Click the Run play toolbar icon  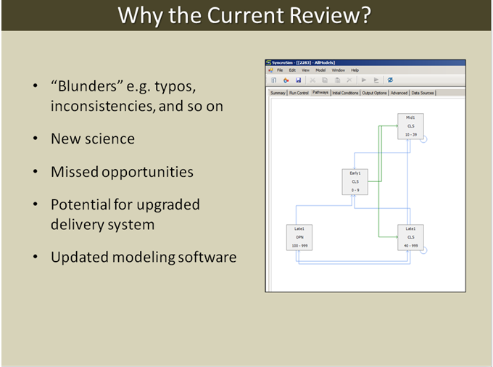364,81
